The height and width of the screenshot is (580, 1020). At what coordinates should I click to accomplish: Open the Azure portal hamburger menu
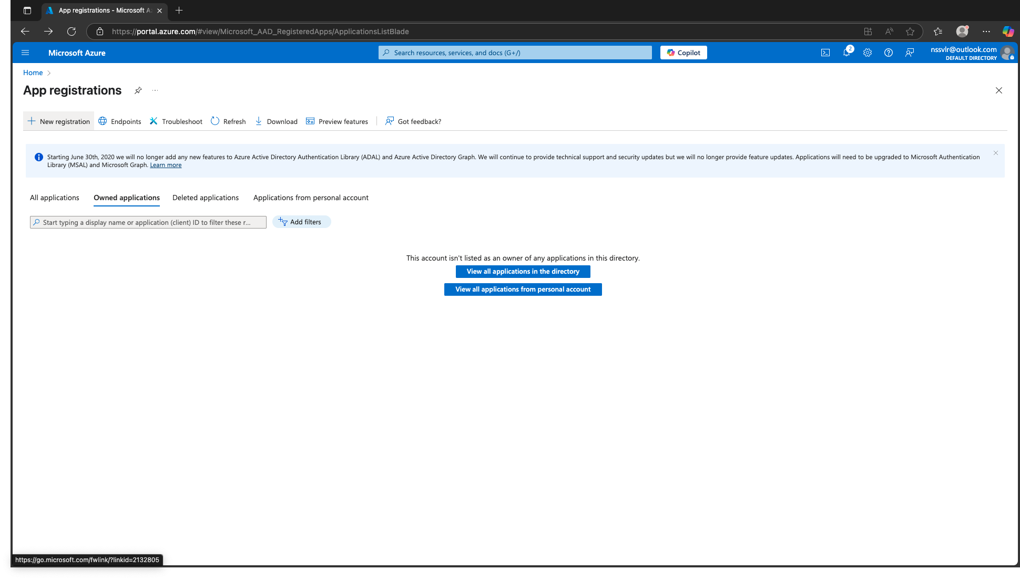coord(25,53)
